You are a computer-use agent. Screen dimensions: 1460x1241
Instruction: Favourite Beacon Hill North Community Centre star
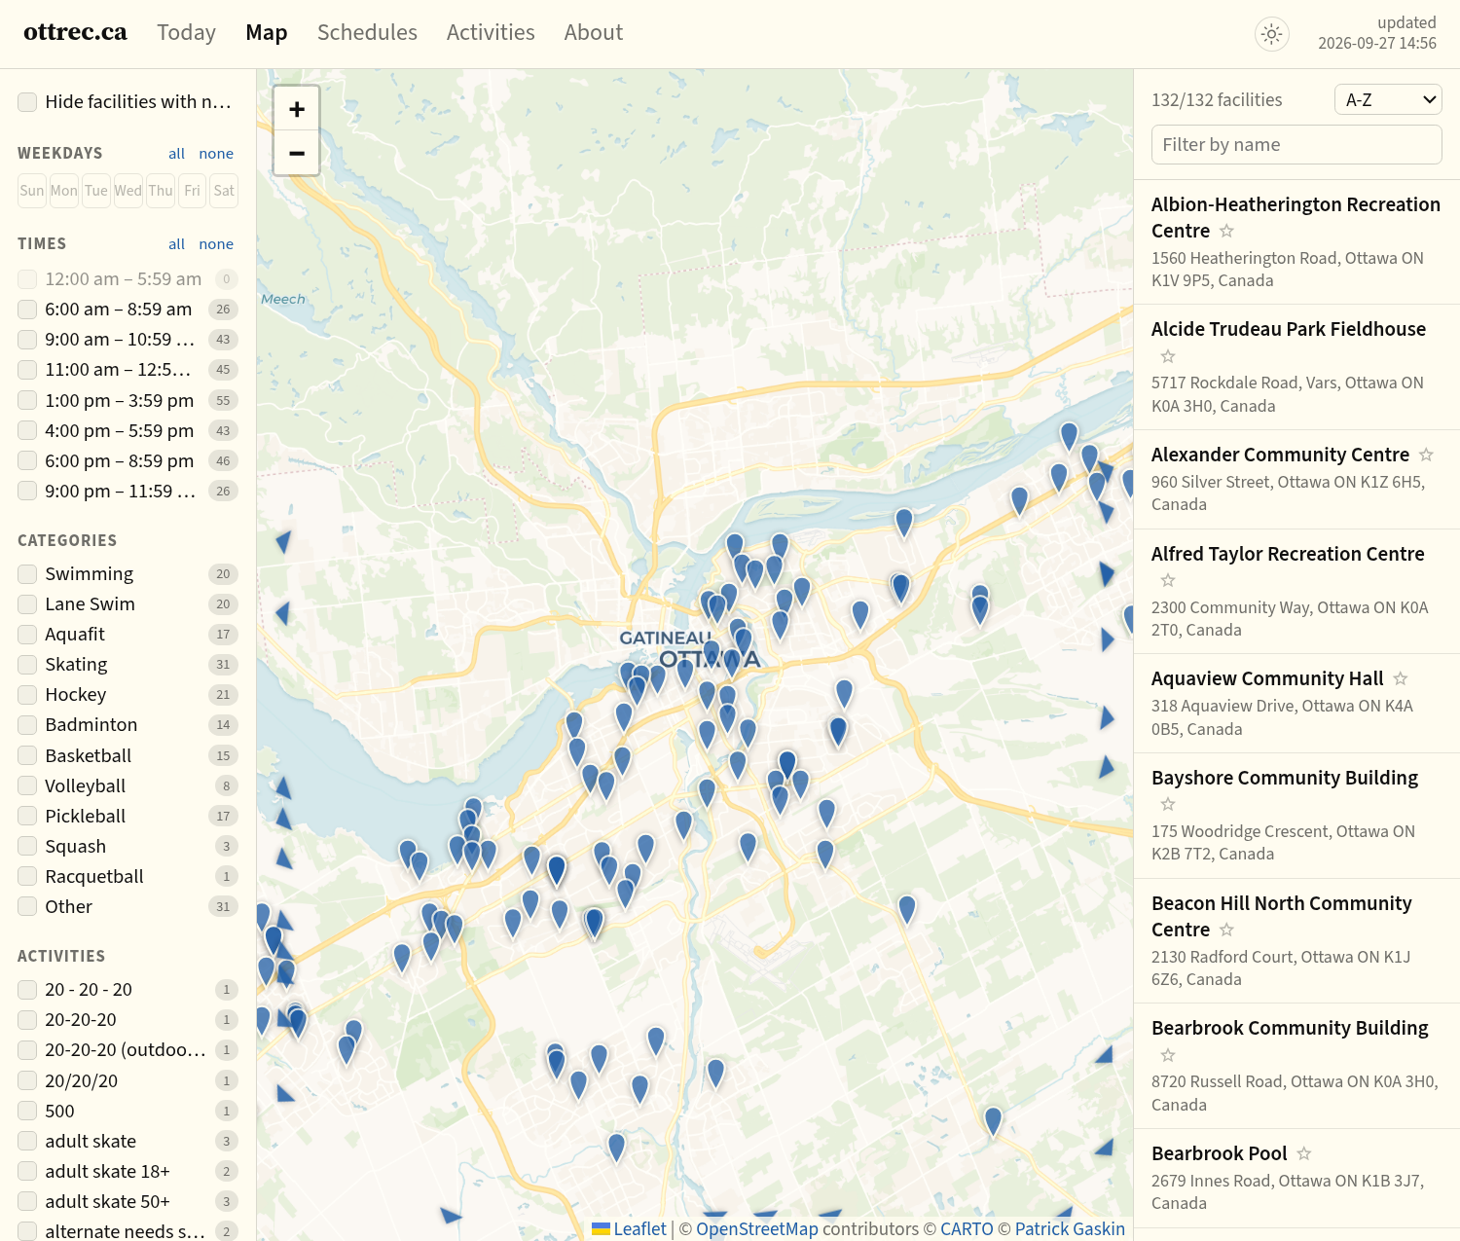coord(1226,930)
